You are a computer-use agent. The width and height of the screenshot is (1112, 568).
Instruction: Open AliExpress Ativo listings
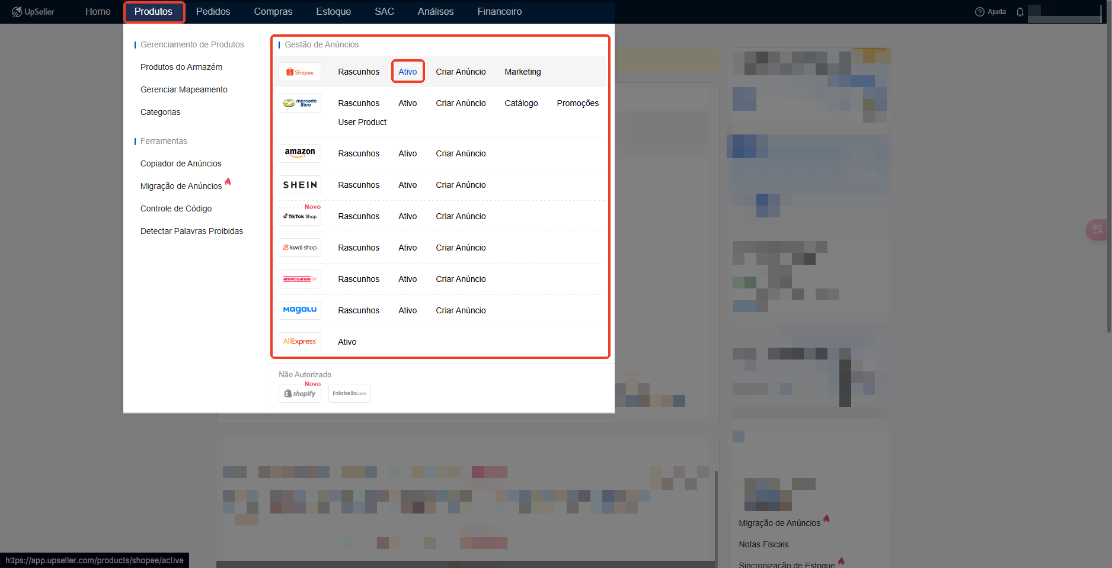coord(347,342)
